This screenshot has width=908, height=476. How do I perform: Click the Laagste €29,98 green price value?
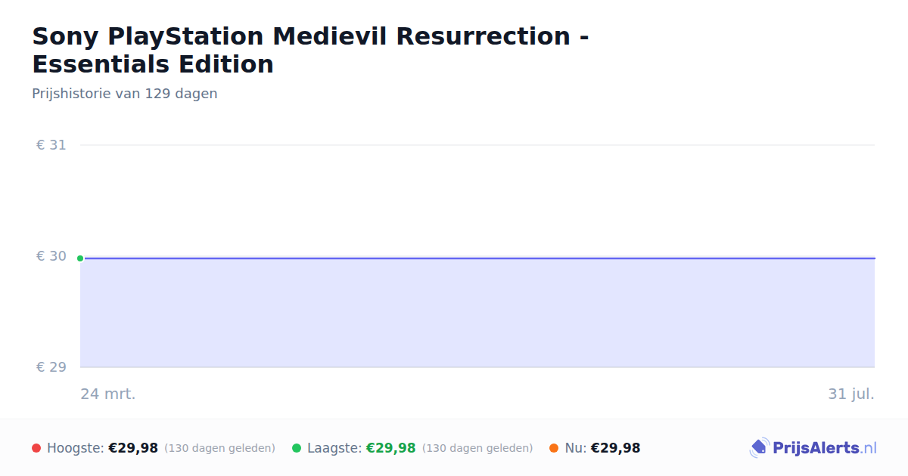pyautogui.click(x=391, y=448)
